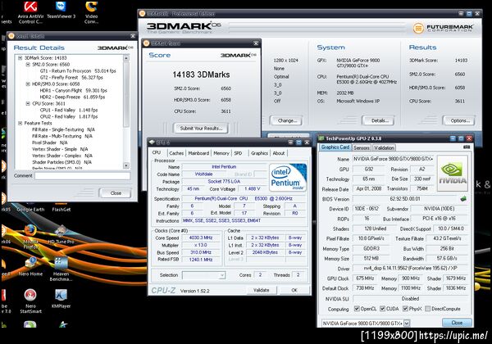Click the GPU-Z screenshot camera icon
This screenshot has height=344, width=492.
point(467,147)
